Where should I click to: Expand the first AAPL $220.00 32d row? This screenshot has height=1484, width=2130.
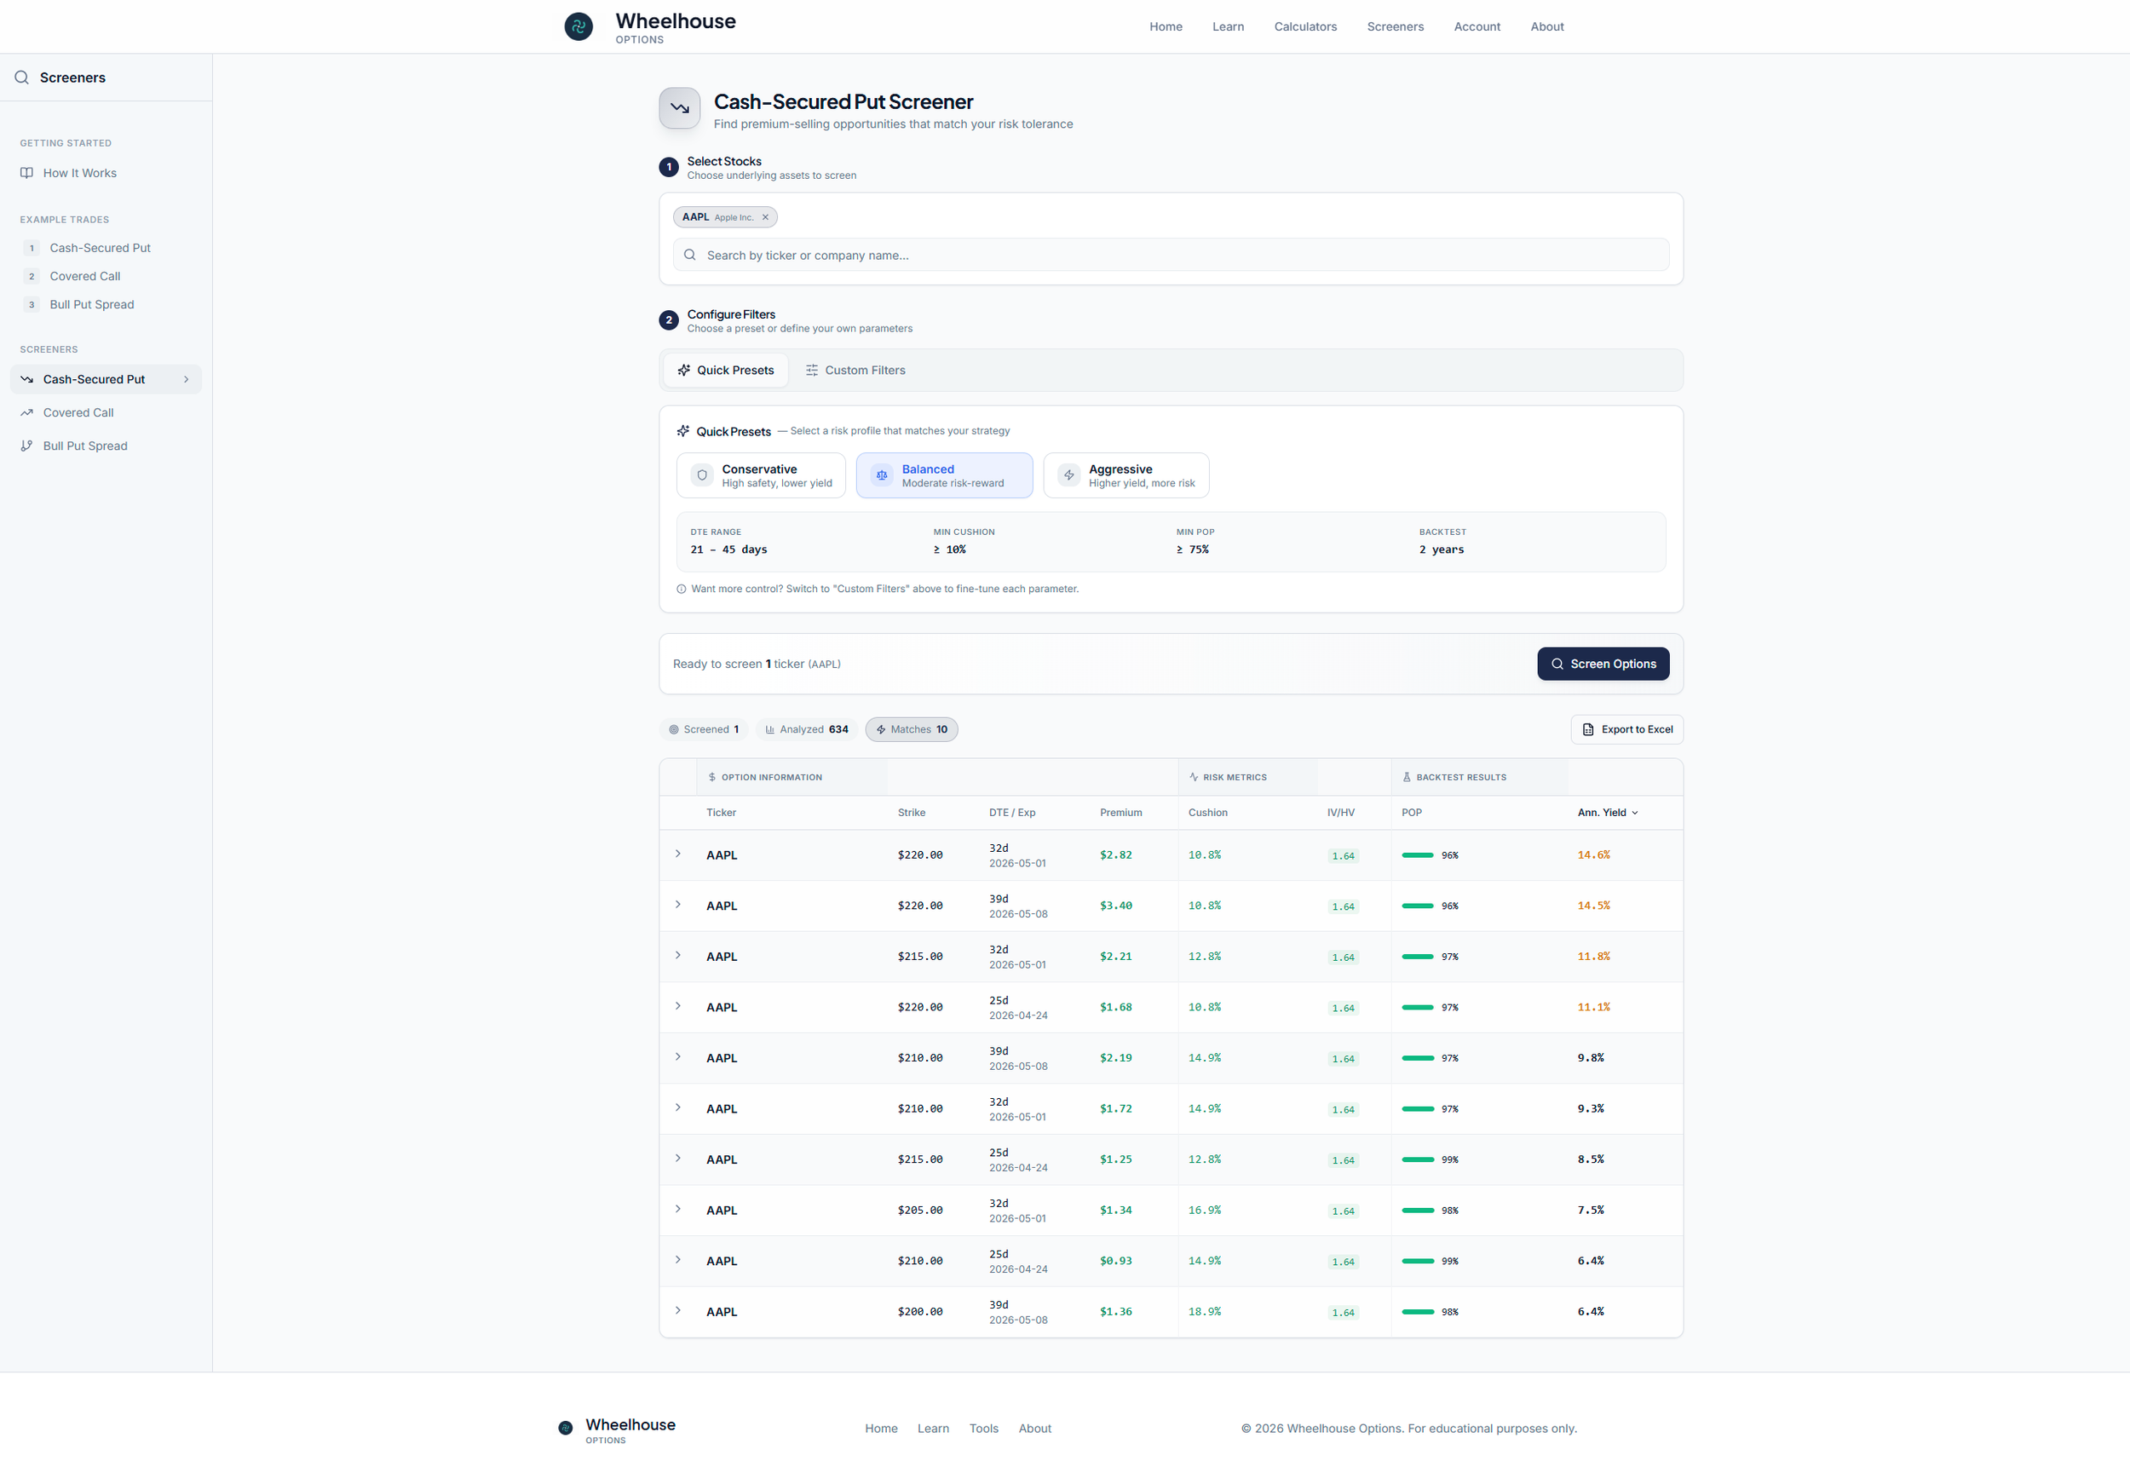pos(678,854)
